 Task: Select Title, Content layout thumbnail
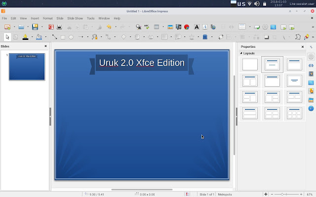[x=294, y=65]
